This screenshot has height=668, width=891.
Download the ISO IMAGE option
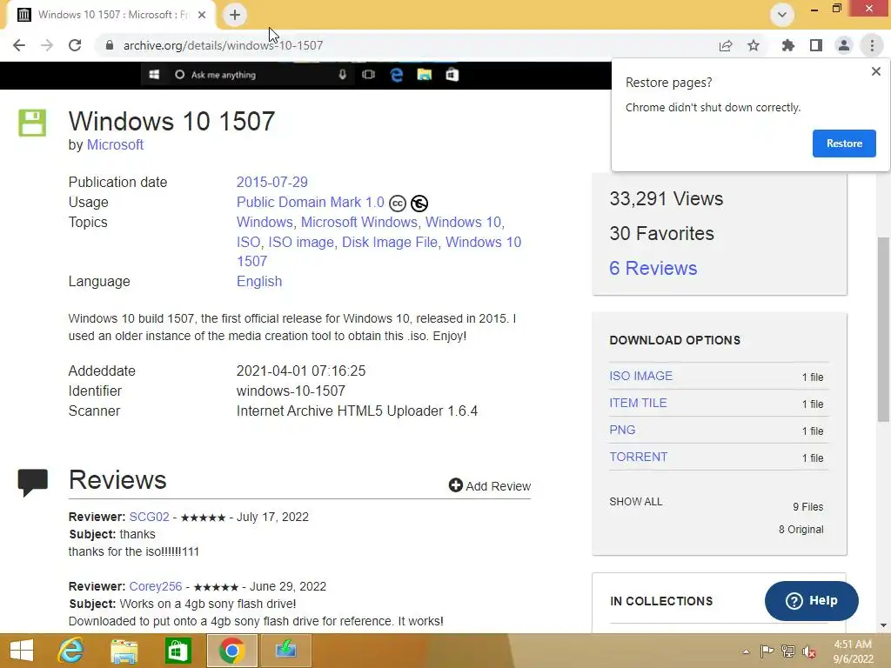(641, 376)
